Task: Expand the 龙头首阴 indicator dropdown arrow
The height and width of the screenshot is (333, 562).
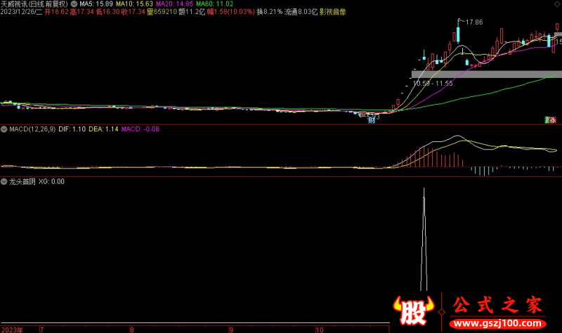Action: pyautogui.click(x=4, y=181)
